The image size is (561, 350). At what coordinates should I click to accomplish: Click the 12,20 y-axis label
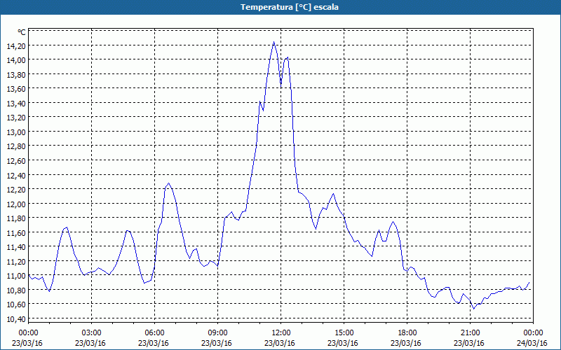pos(16,189)
